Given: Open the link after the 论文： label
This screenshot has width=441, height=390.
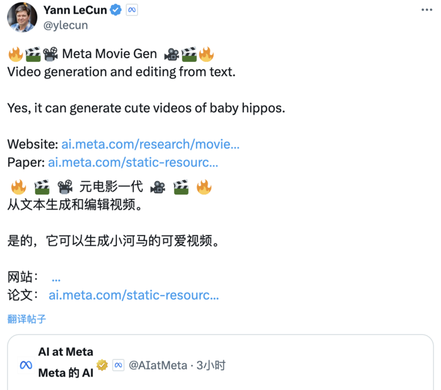Looking at the screenshot, I should pyautogui.click(x=134, y=295).
